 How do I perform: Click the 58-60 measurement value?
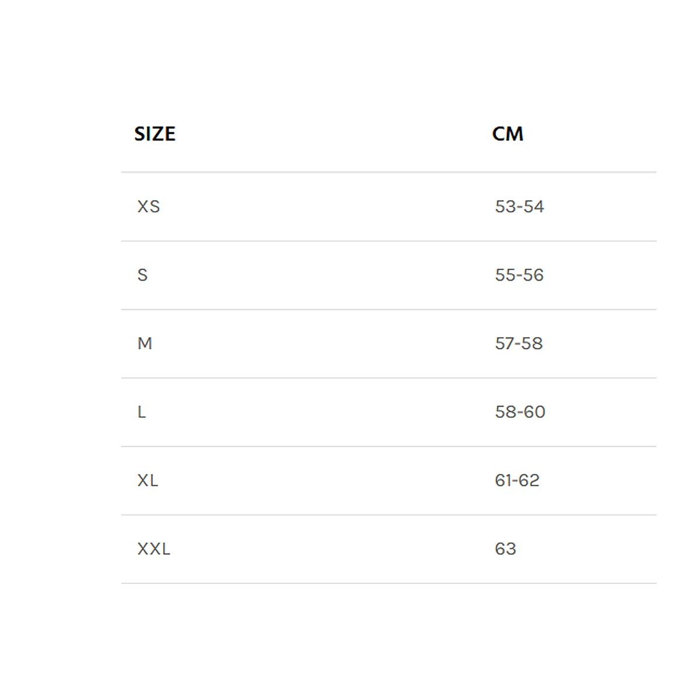(520, 412)
